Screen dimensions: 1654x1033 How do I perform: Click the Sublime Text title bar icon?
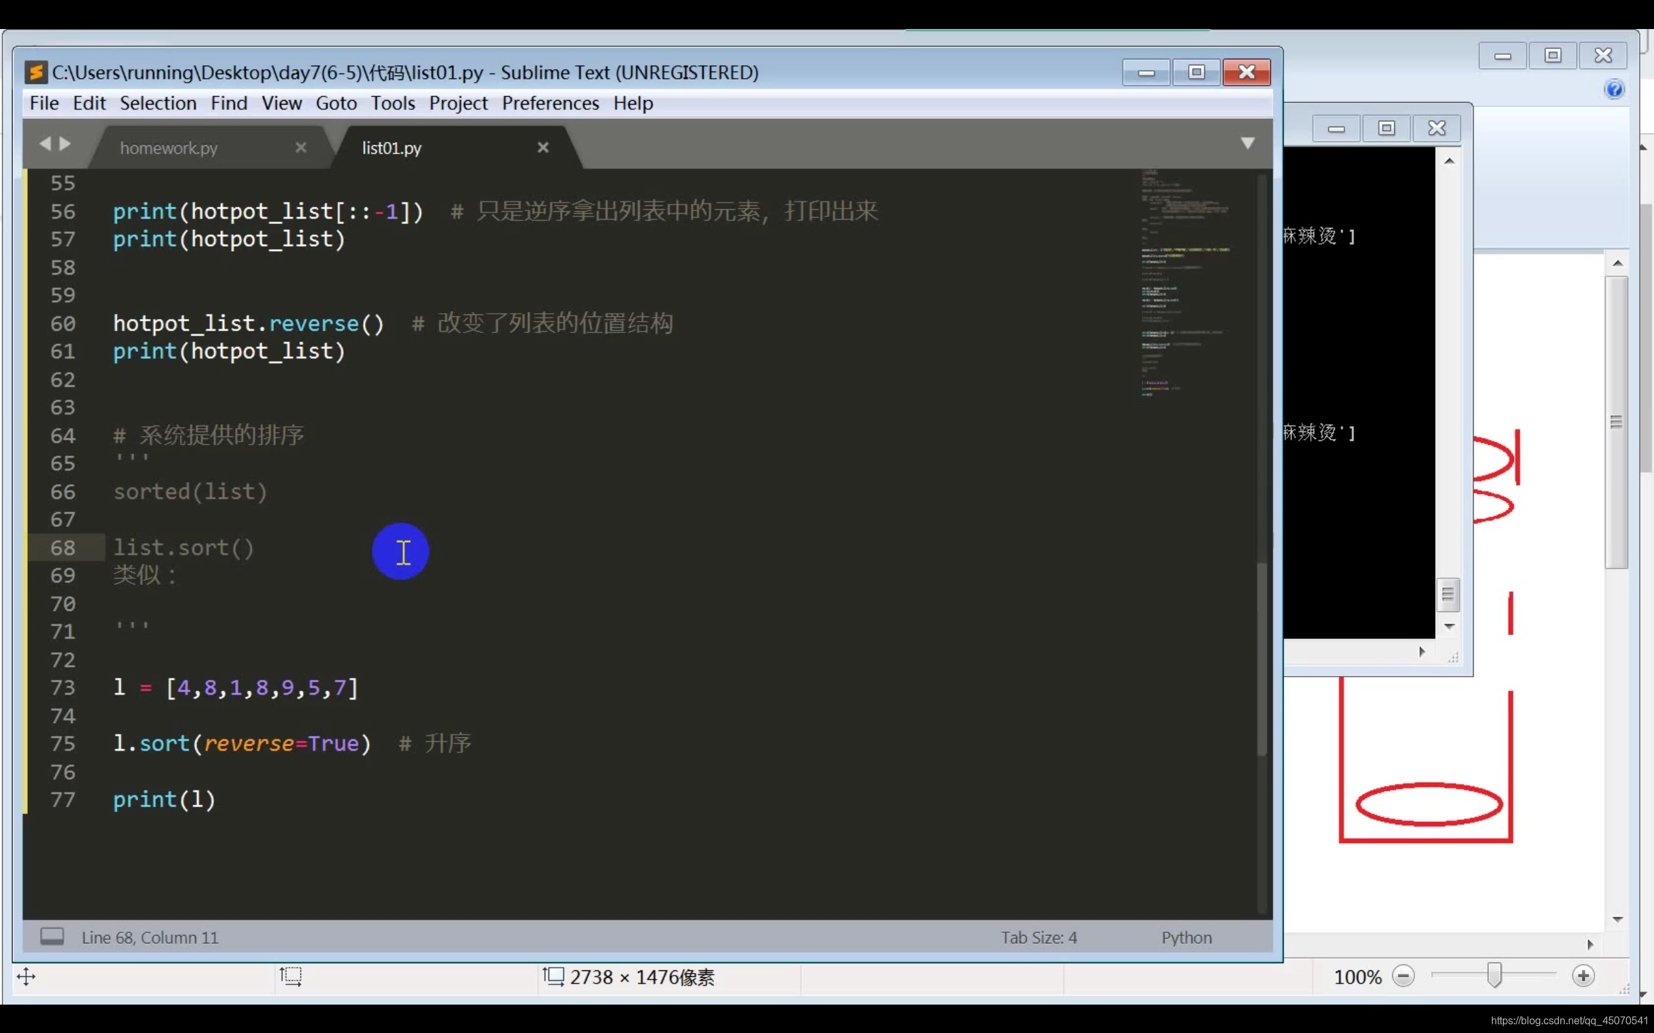[x=36, y=72]
